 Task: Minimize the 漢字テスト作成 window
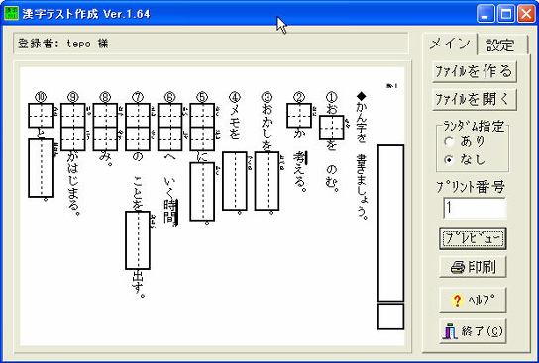point(485,14)
